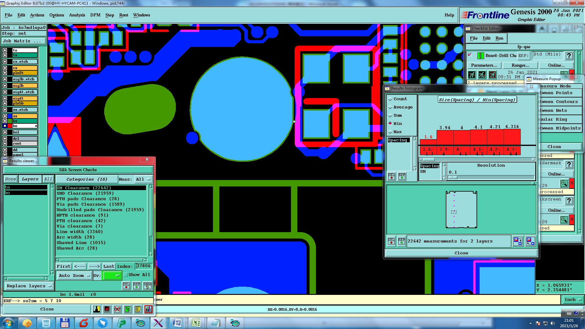Image resolution: width=585 pixels, height=329 pixels.
Task: Click the histogram-to-layer export icon with down arrow
Action: (x=518, y=241)
